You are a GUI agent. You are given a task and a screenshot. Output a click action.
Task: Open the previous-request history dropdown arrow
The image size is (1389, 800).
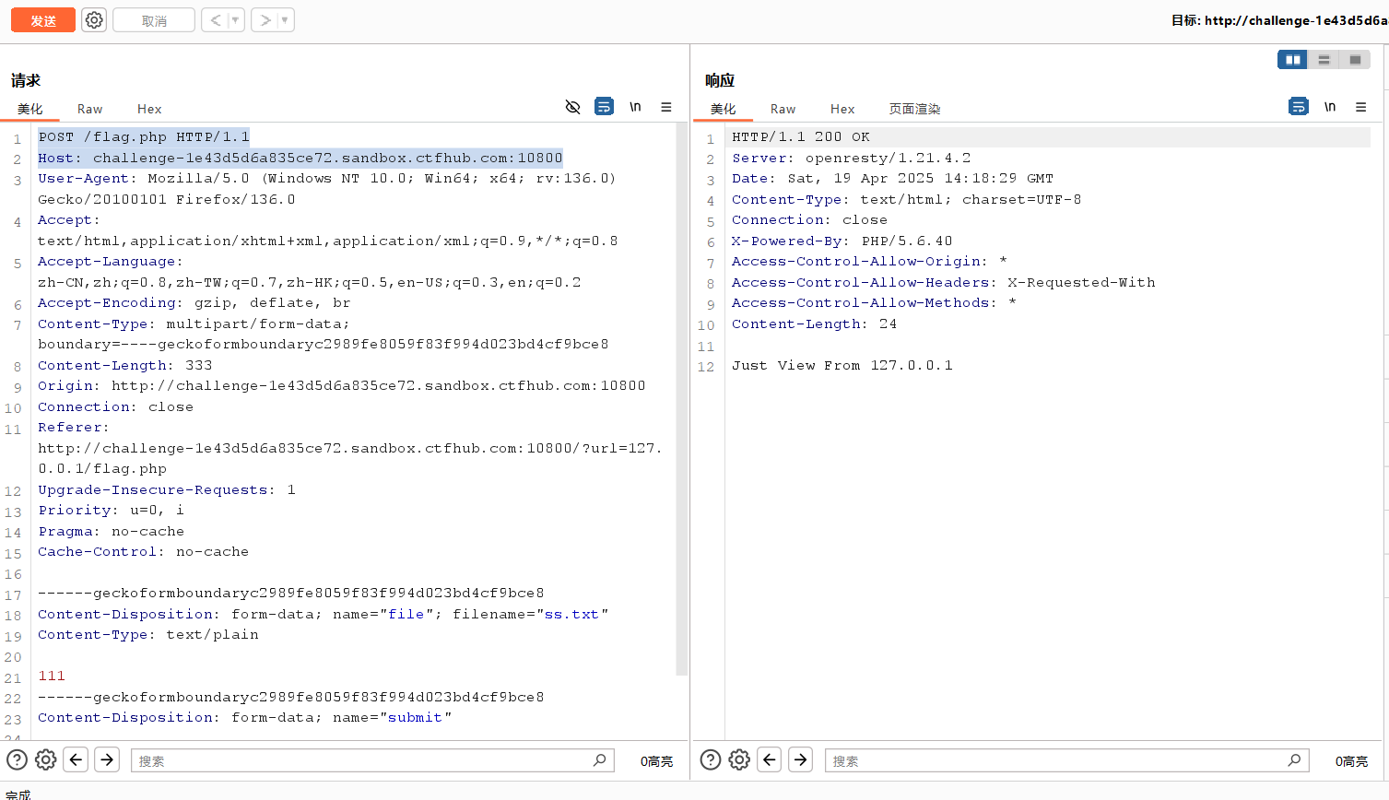click(235, 20)
